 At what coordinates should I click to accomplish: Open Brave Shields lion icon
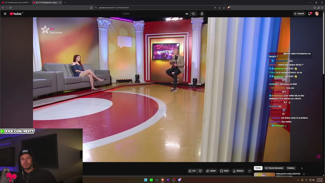pyautogui.click(x=229, y=8)
